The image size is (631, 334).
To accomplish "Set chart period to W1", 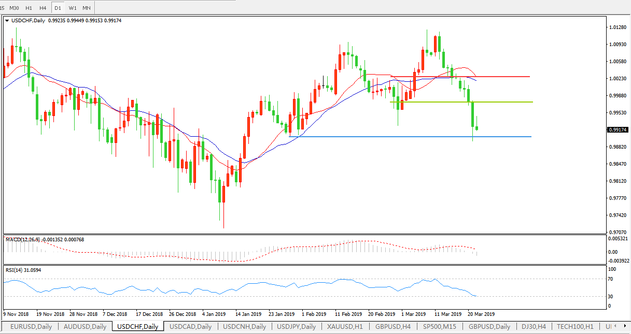I will tap(73, 8).
